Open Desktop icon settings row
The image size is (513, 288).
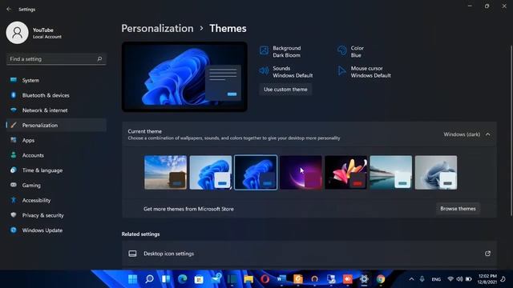tap(309, 254)
